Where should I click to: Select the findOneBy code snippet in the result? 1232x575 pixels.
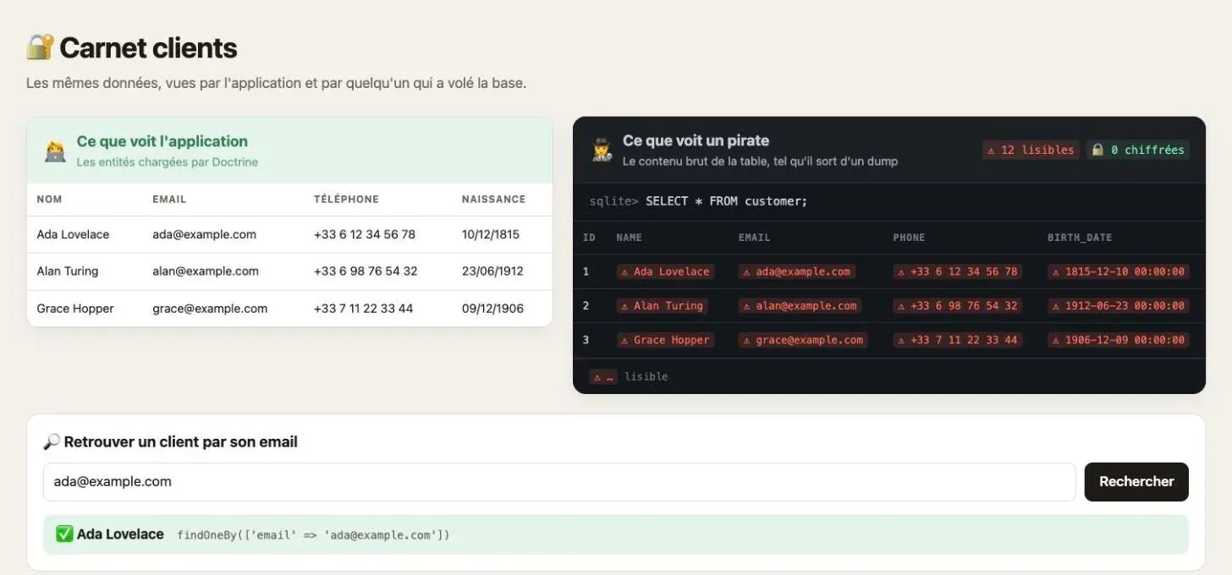pos(313,535)
